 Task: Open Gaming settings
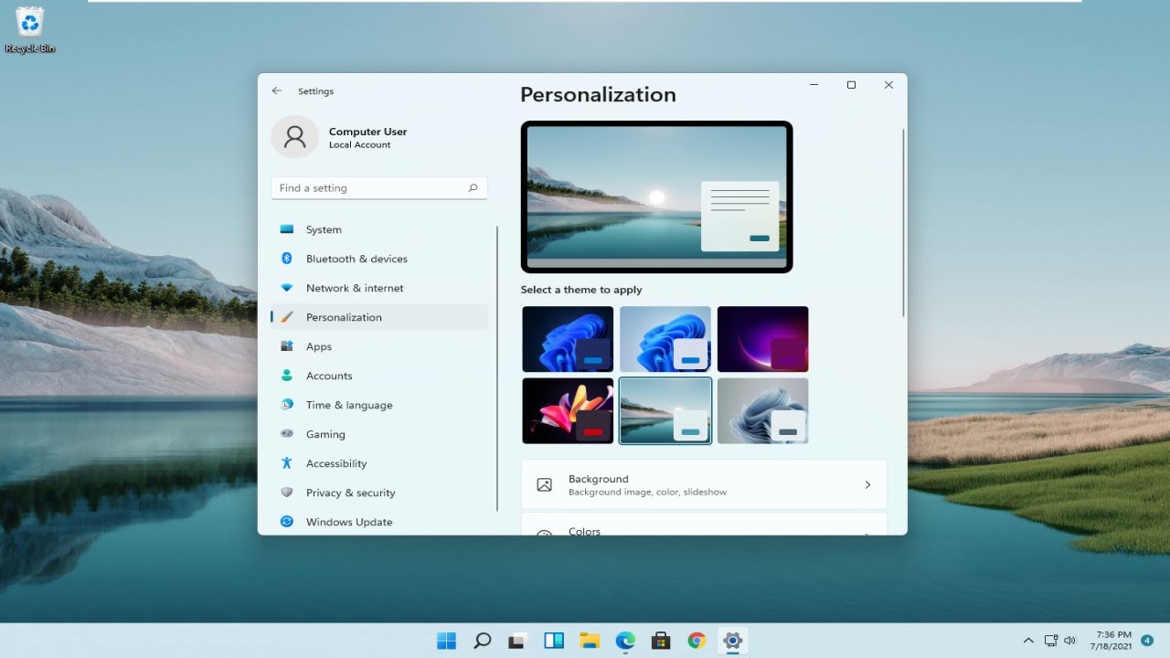pos(379,434)
